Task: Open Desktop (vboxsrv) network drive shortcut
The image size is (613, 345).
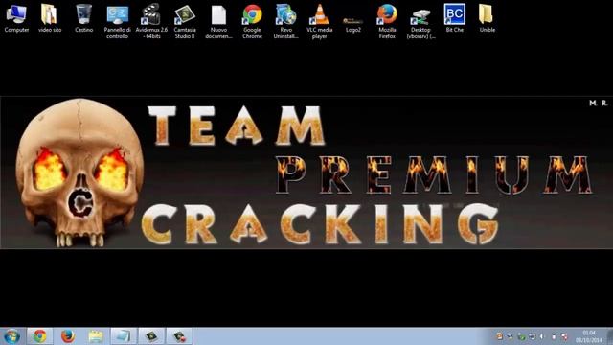Action: (x=420, y=23)
